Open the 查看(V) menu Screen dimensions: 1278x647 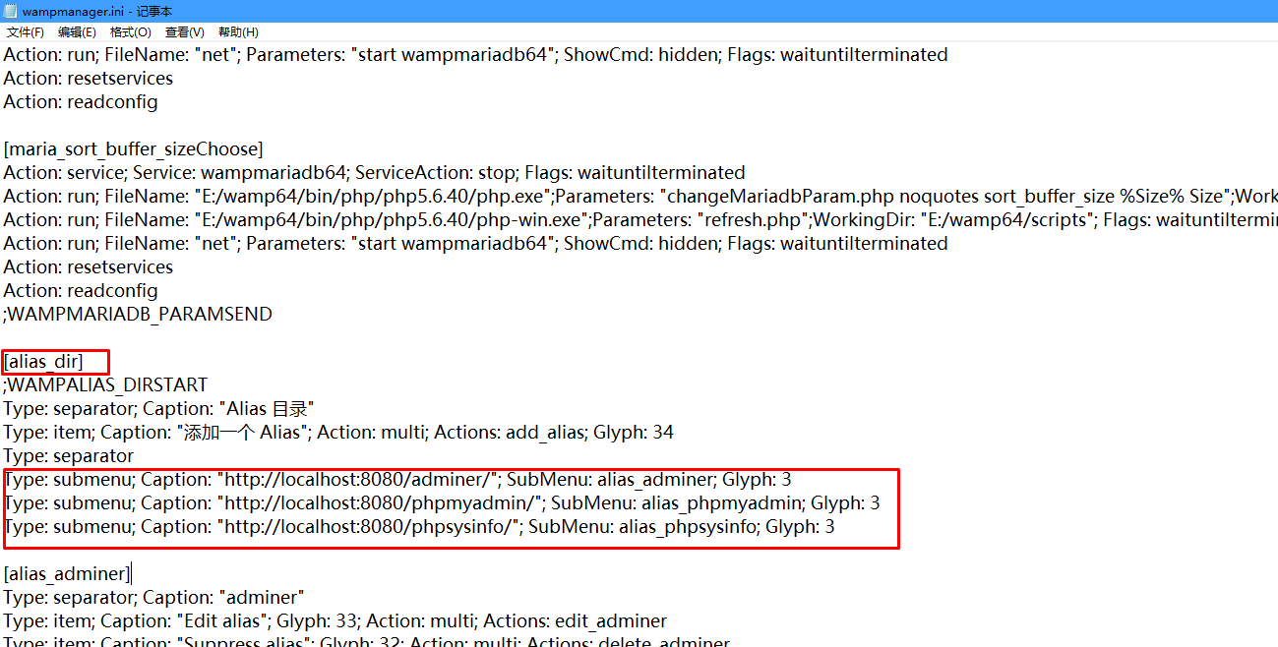(185, 32)
